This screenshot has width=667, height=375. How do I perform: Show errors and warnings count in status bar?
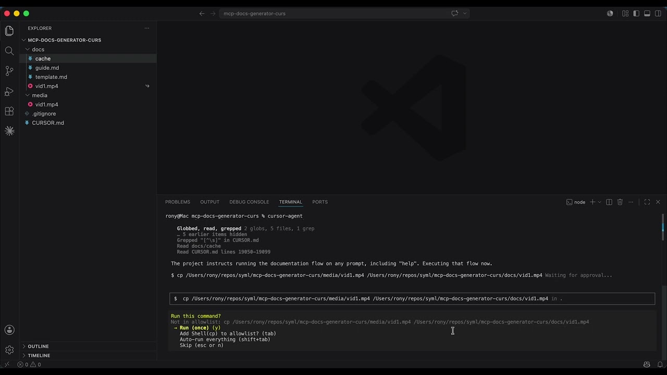pyautogui.click(x=29, y=365)
